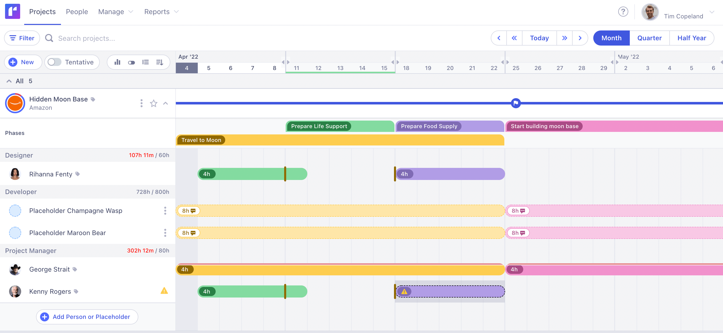
Task: Click Kenny Rogers warning triangle icon
Action: pyautogui.click(x=164, y=291)
